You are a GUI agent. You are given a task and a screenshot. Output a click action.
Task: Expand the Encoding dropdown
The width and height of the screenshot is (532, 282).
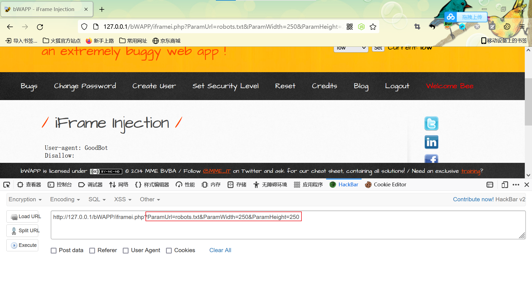point(65,199)
